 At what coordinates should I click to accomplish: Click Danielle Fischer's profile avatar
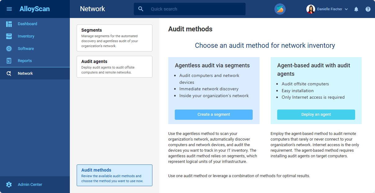[310, 9]
